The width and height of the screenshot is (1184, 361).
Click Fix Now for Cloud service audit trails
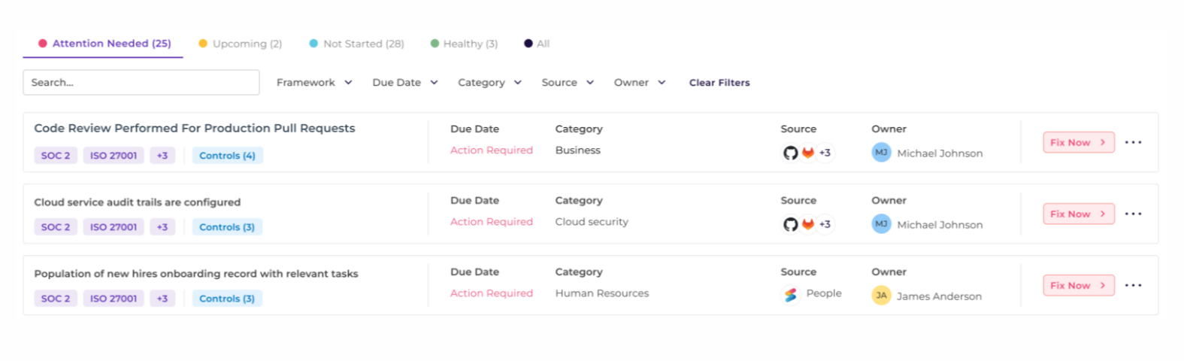click(1078, 214)
